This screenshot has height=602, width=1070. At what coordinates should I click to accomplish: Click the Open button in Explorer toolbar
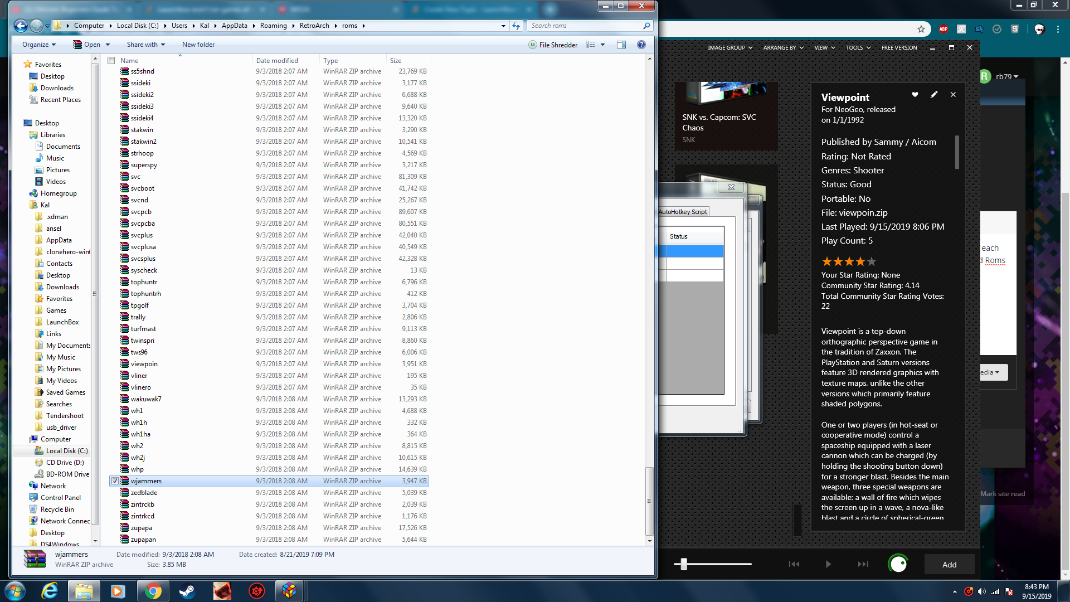coord(87,45)
